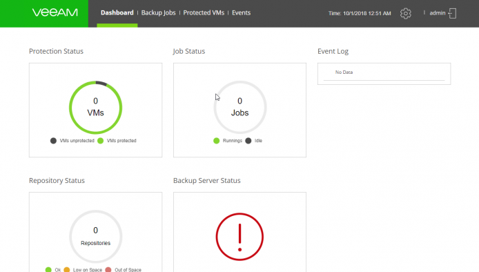Image resolution: width=479 pixels, height=272 pixels.
Task: Go to the Protected VMs tab
Action: (x=204, y=12)
